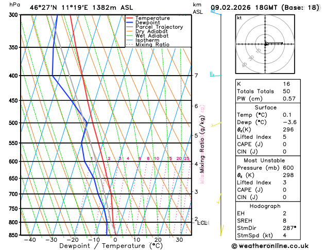This screenshot has height=250, width=324.
Task: Click the 'Hodograph' section header in table
Action: [265, 206]
